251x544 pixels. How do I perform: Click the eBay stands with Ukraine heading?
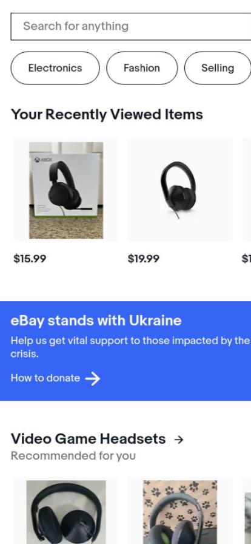(96, 321)
